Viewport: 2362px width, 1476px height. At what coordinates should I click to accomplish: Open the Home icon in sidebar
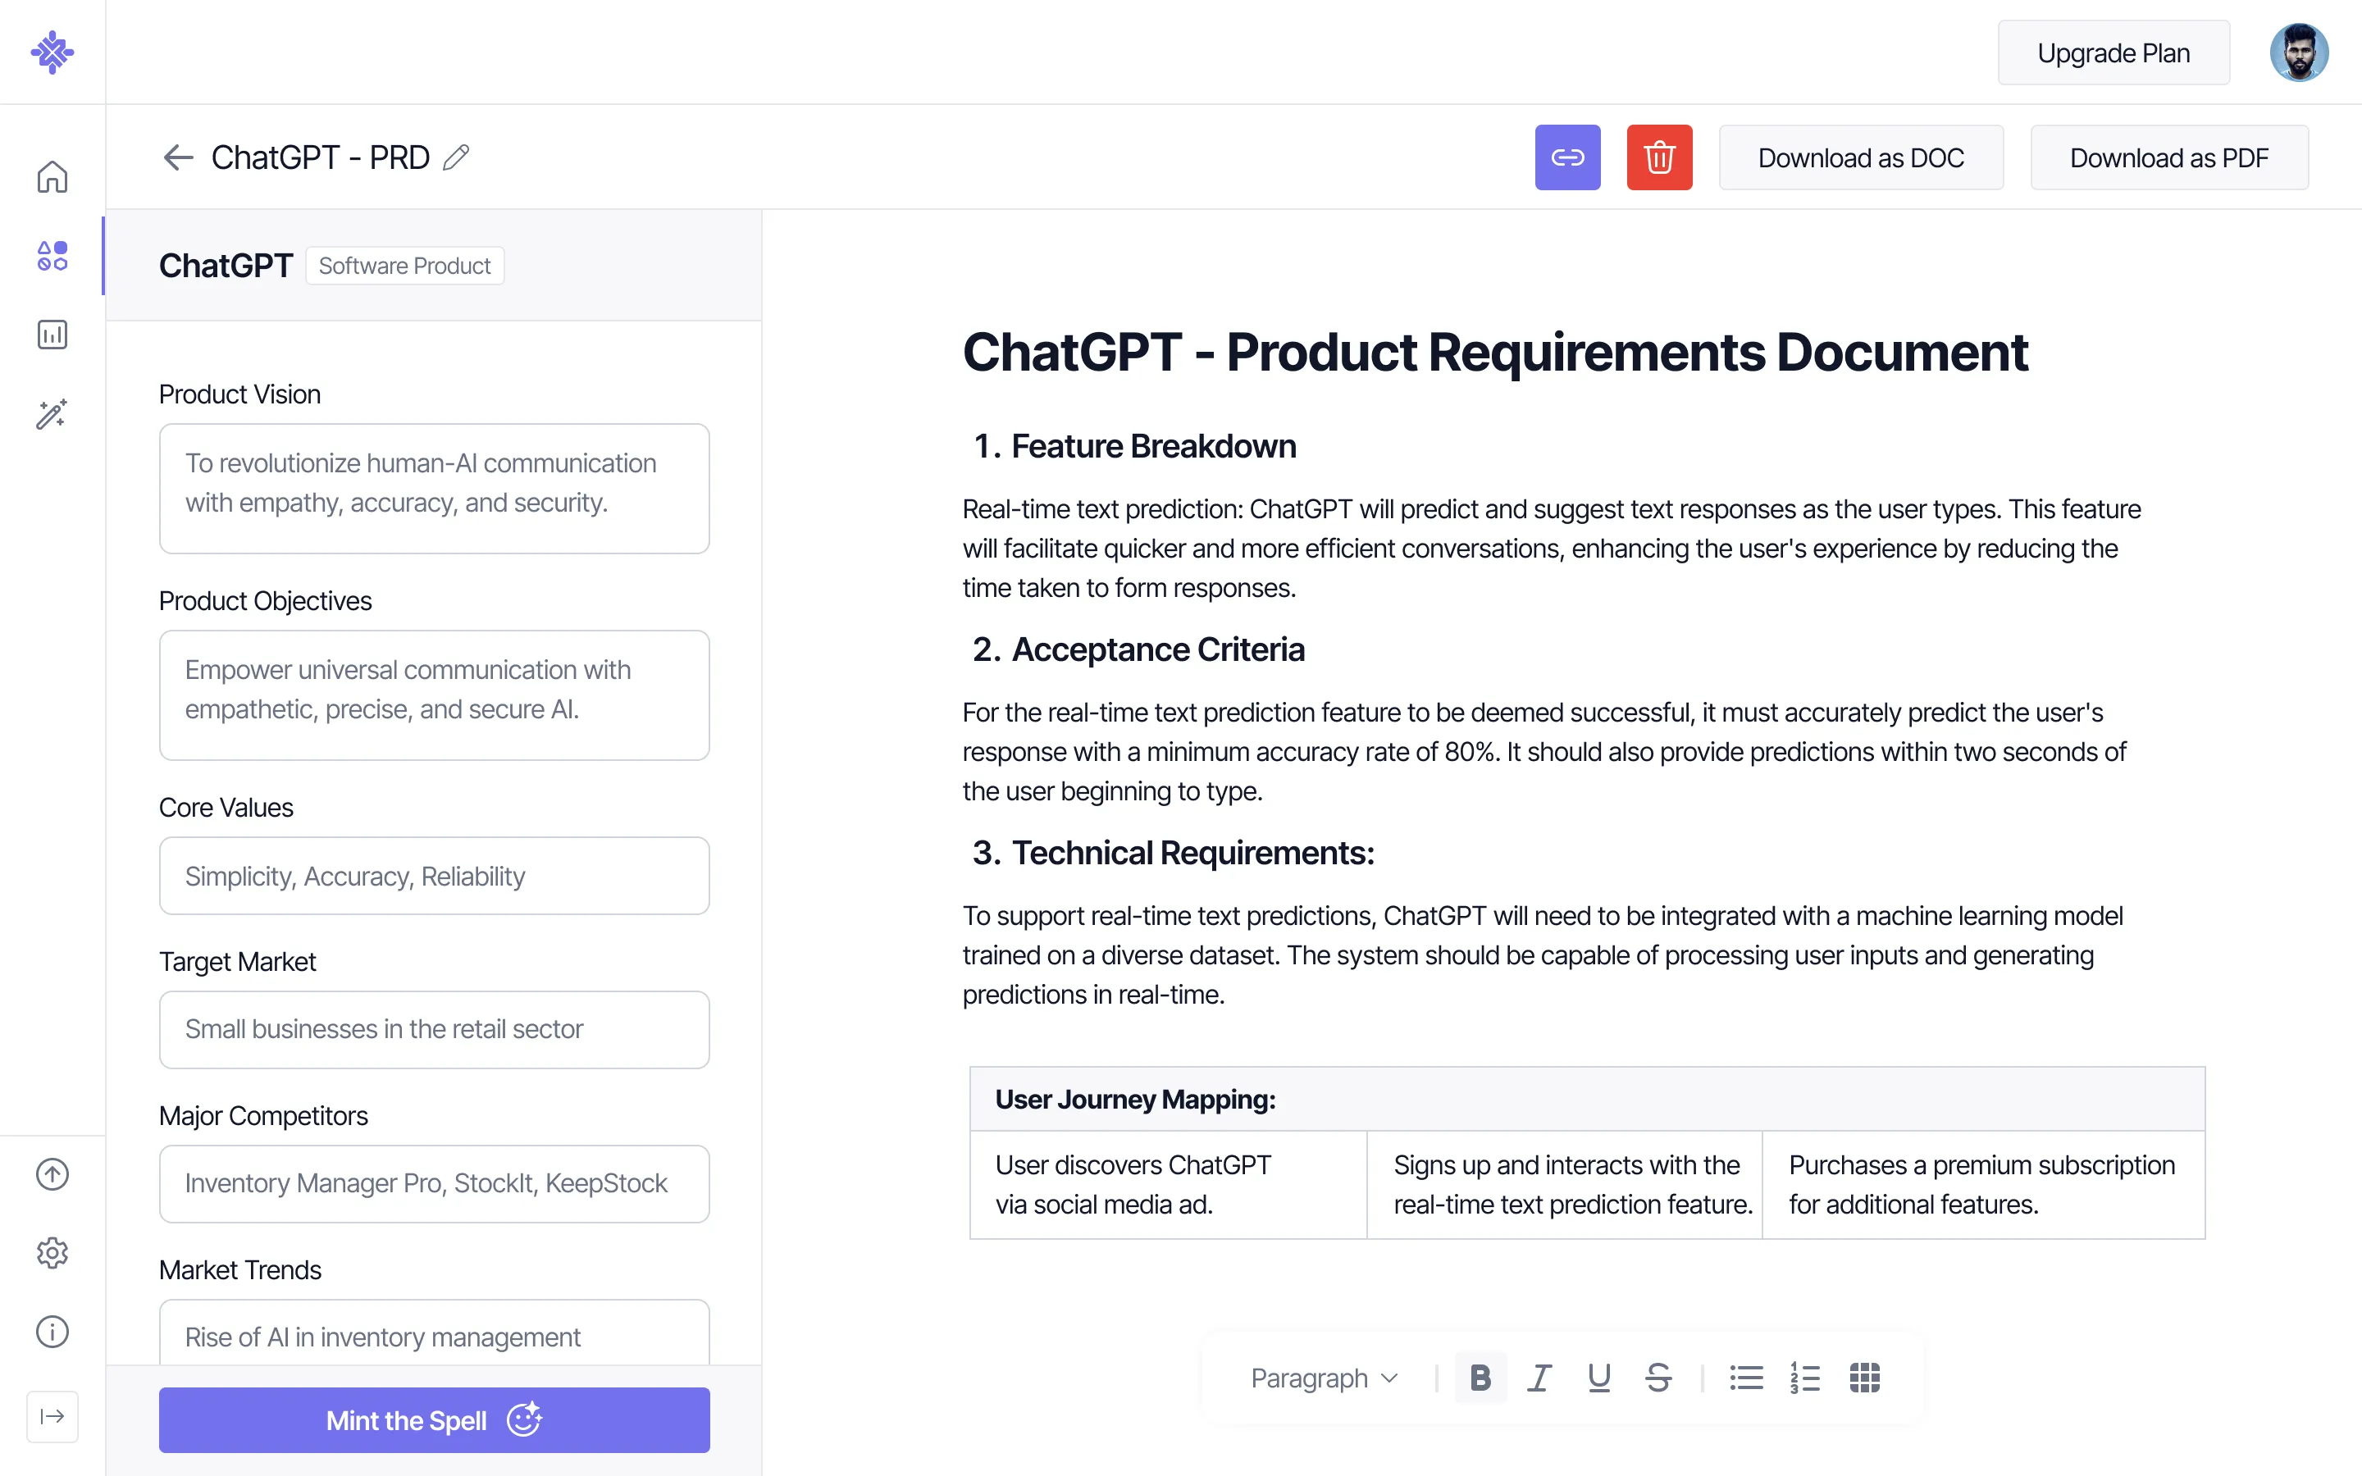click(x=52, y=176)
